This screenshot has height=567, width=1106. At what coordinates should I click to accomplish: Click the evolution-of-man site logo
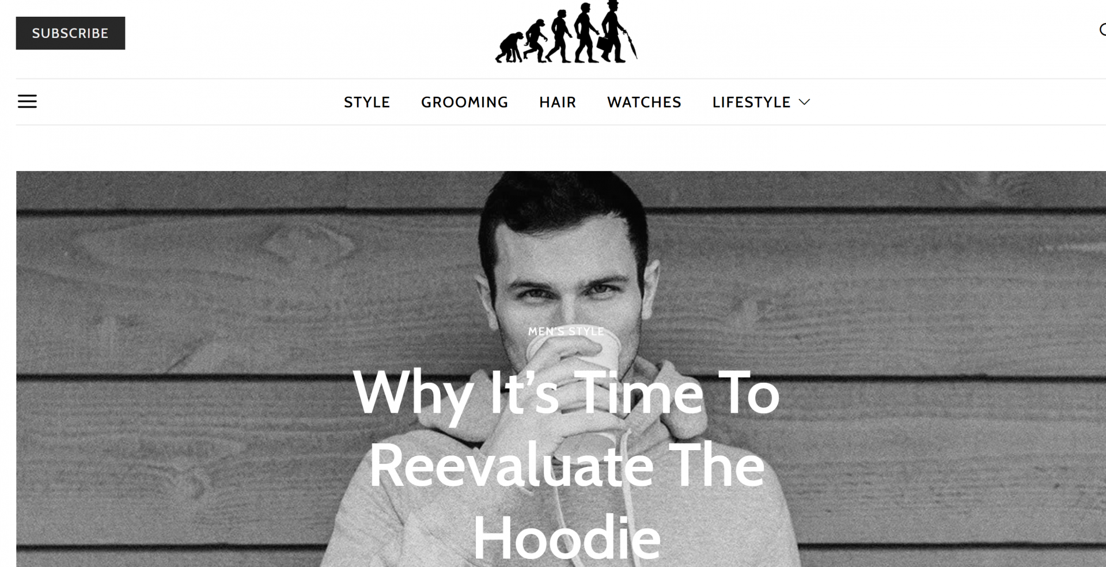click(566, 32)
